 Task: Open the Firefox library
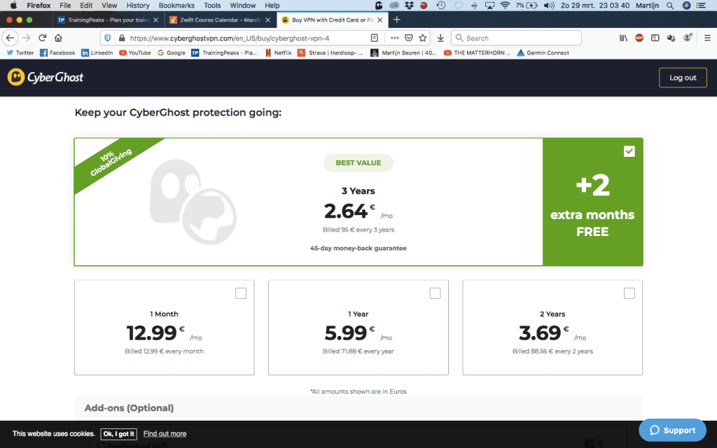[623, 38]
